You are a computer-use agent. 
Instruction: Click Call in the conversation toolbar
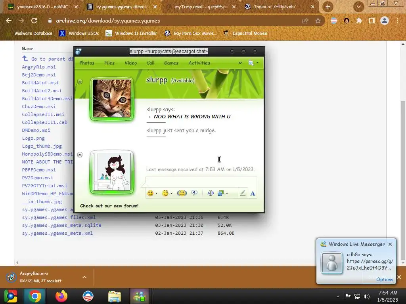pos(150,63)
